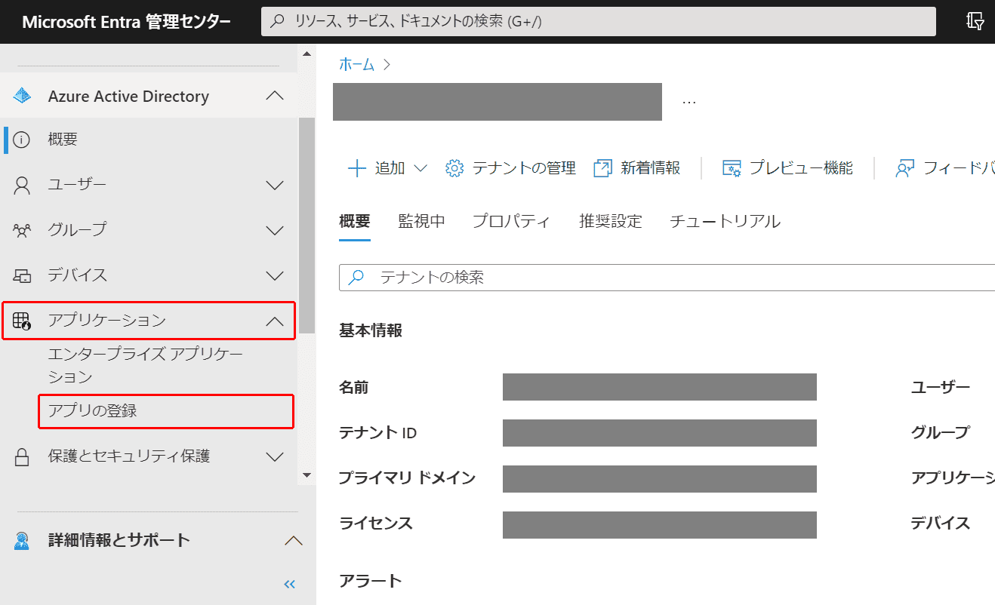Open the portal settings icon in header
This screenshot has height=605, width=995.
tap(975, 21)
